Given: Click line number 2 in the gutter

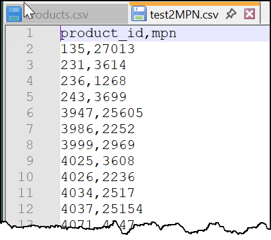Looking at the screenshot, I should (x=30, y=49).
